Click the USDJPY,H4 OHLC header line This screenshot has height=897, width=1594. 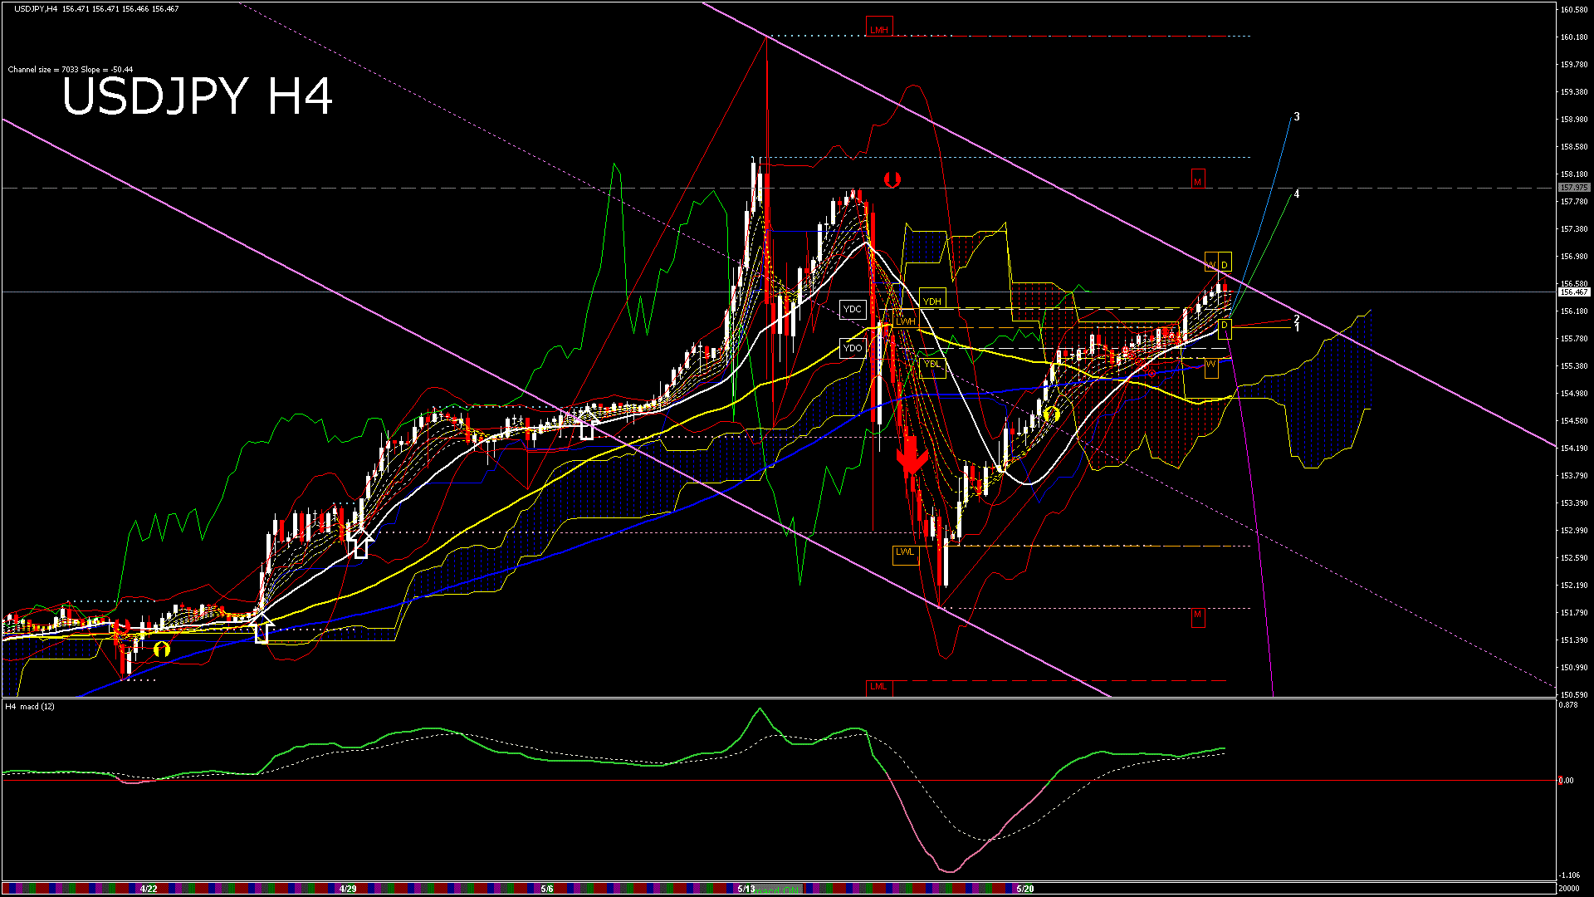96,9
